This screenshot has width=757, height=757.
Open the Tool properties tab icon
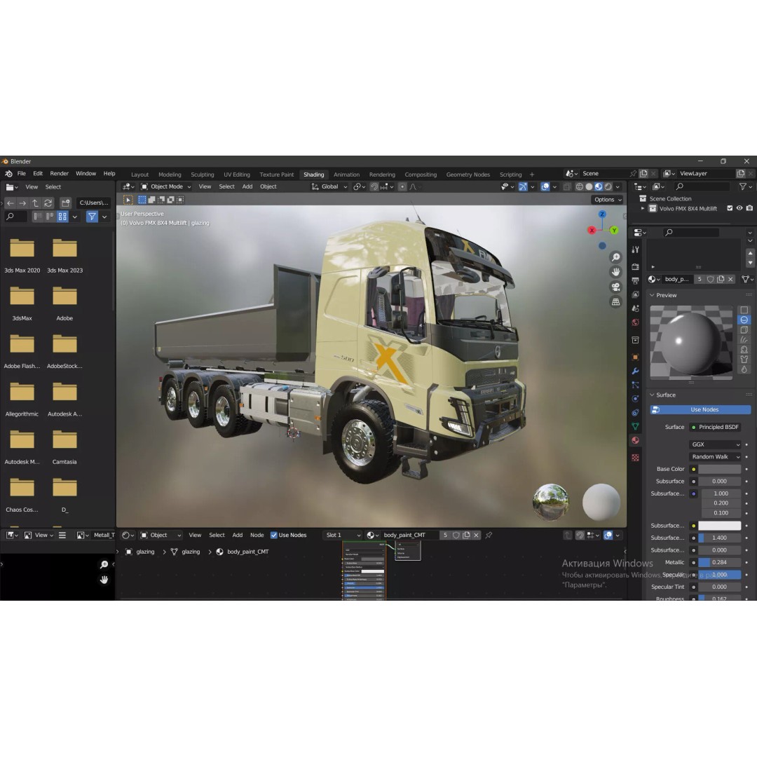pyautogui.click(x=635, y=250)
